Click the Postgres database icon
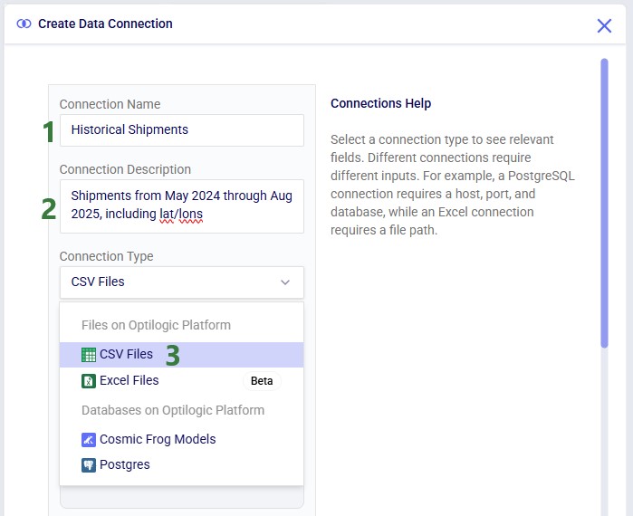This screenshot has height=516, width=633. pos(89,465)
